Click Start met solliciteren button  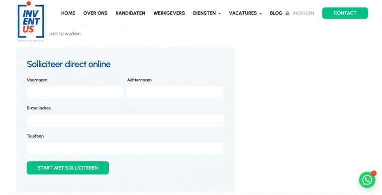click(68, 168)
